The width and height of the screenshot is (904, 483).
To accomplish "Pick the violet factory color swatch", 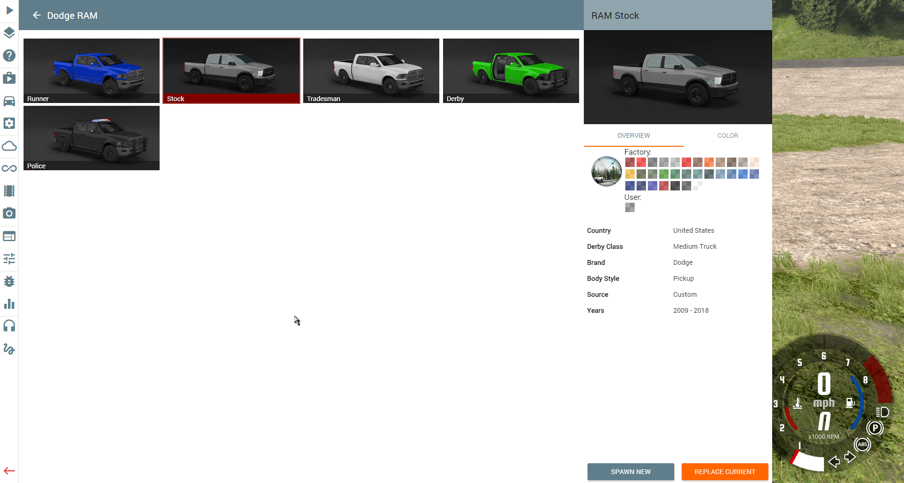I will [653, 186].
